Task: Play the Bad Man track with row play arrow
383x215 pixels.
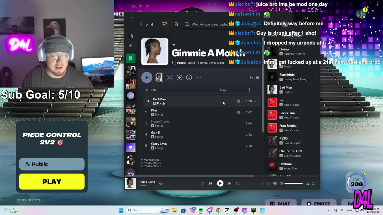Action: (148, 101)
